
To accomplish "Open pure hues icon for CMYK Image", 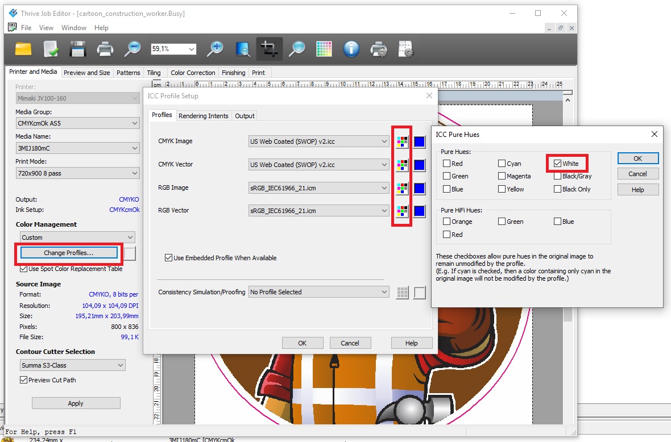I will (402, 141).
